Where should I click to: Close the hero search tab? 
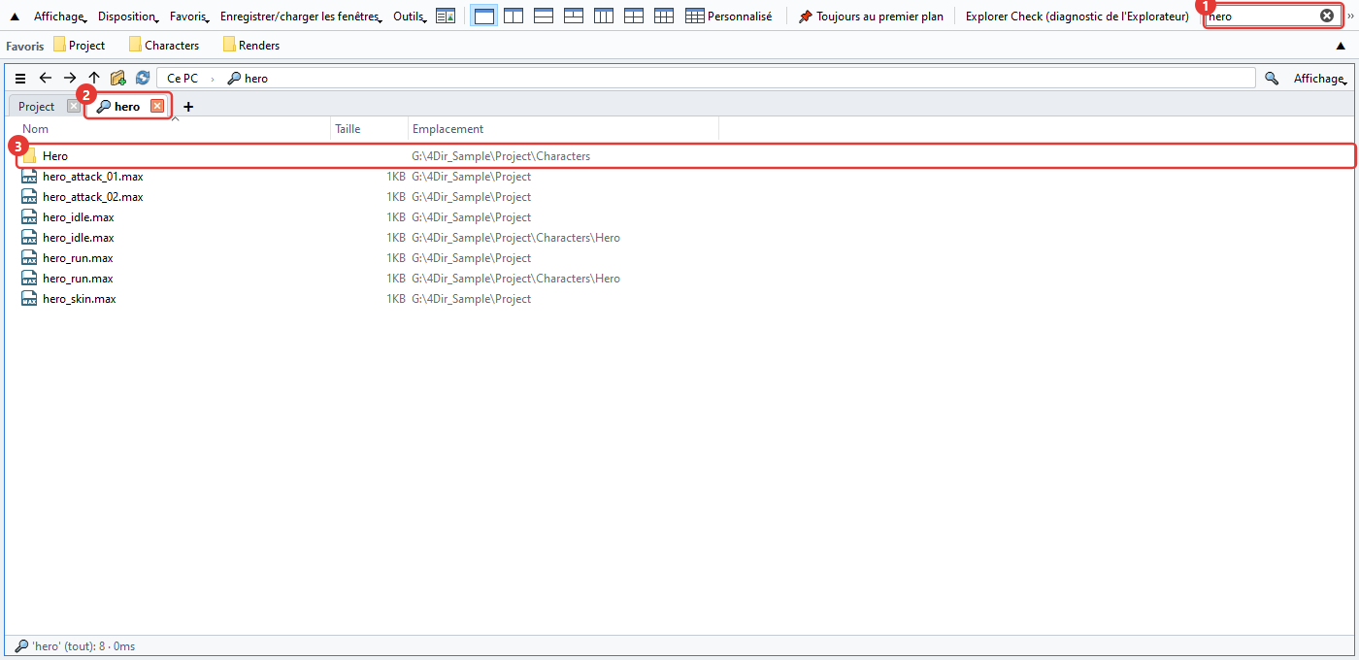pyautogui.click(x=157, y=107)
